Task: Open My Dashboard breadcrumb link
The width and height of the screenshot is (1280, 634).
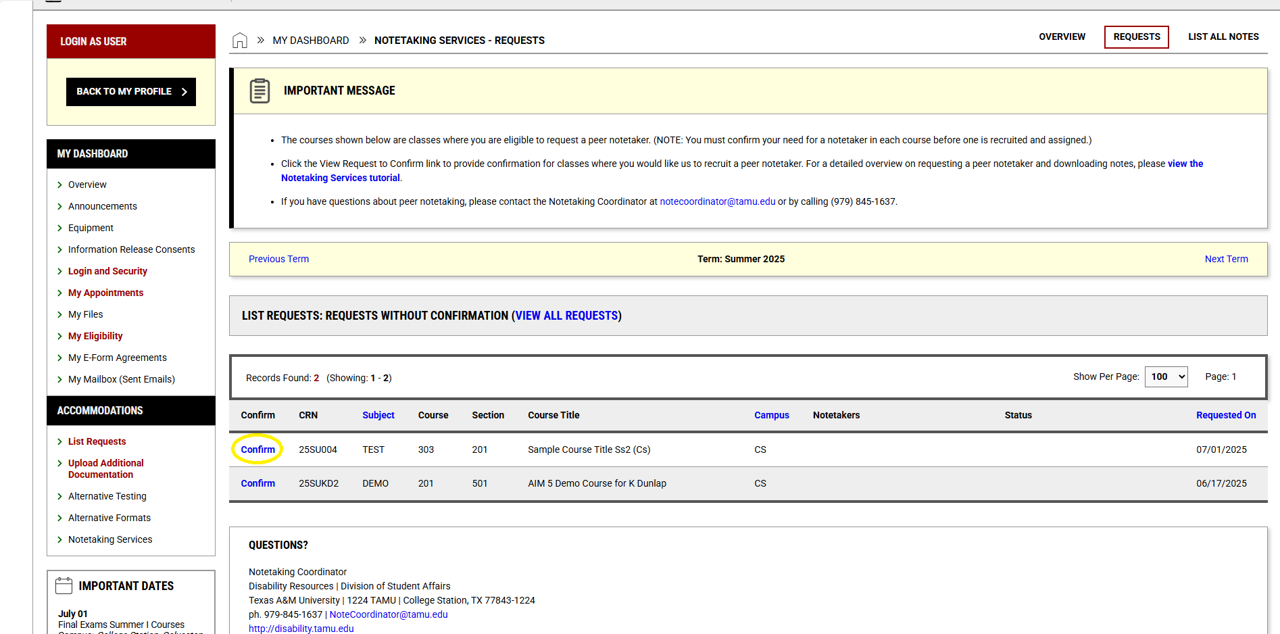Action: [311, 41]
